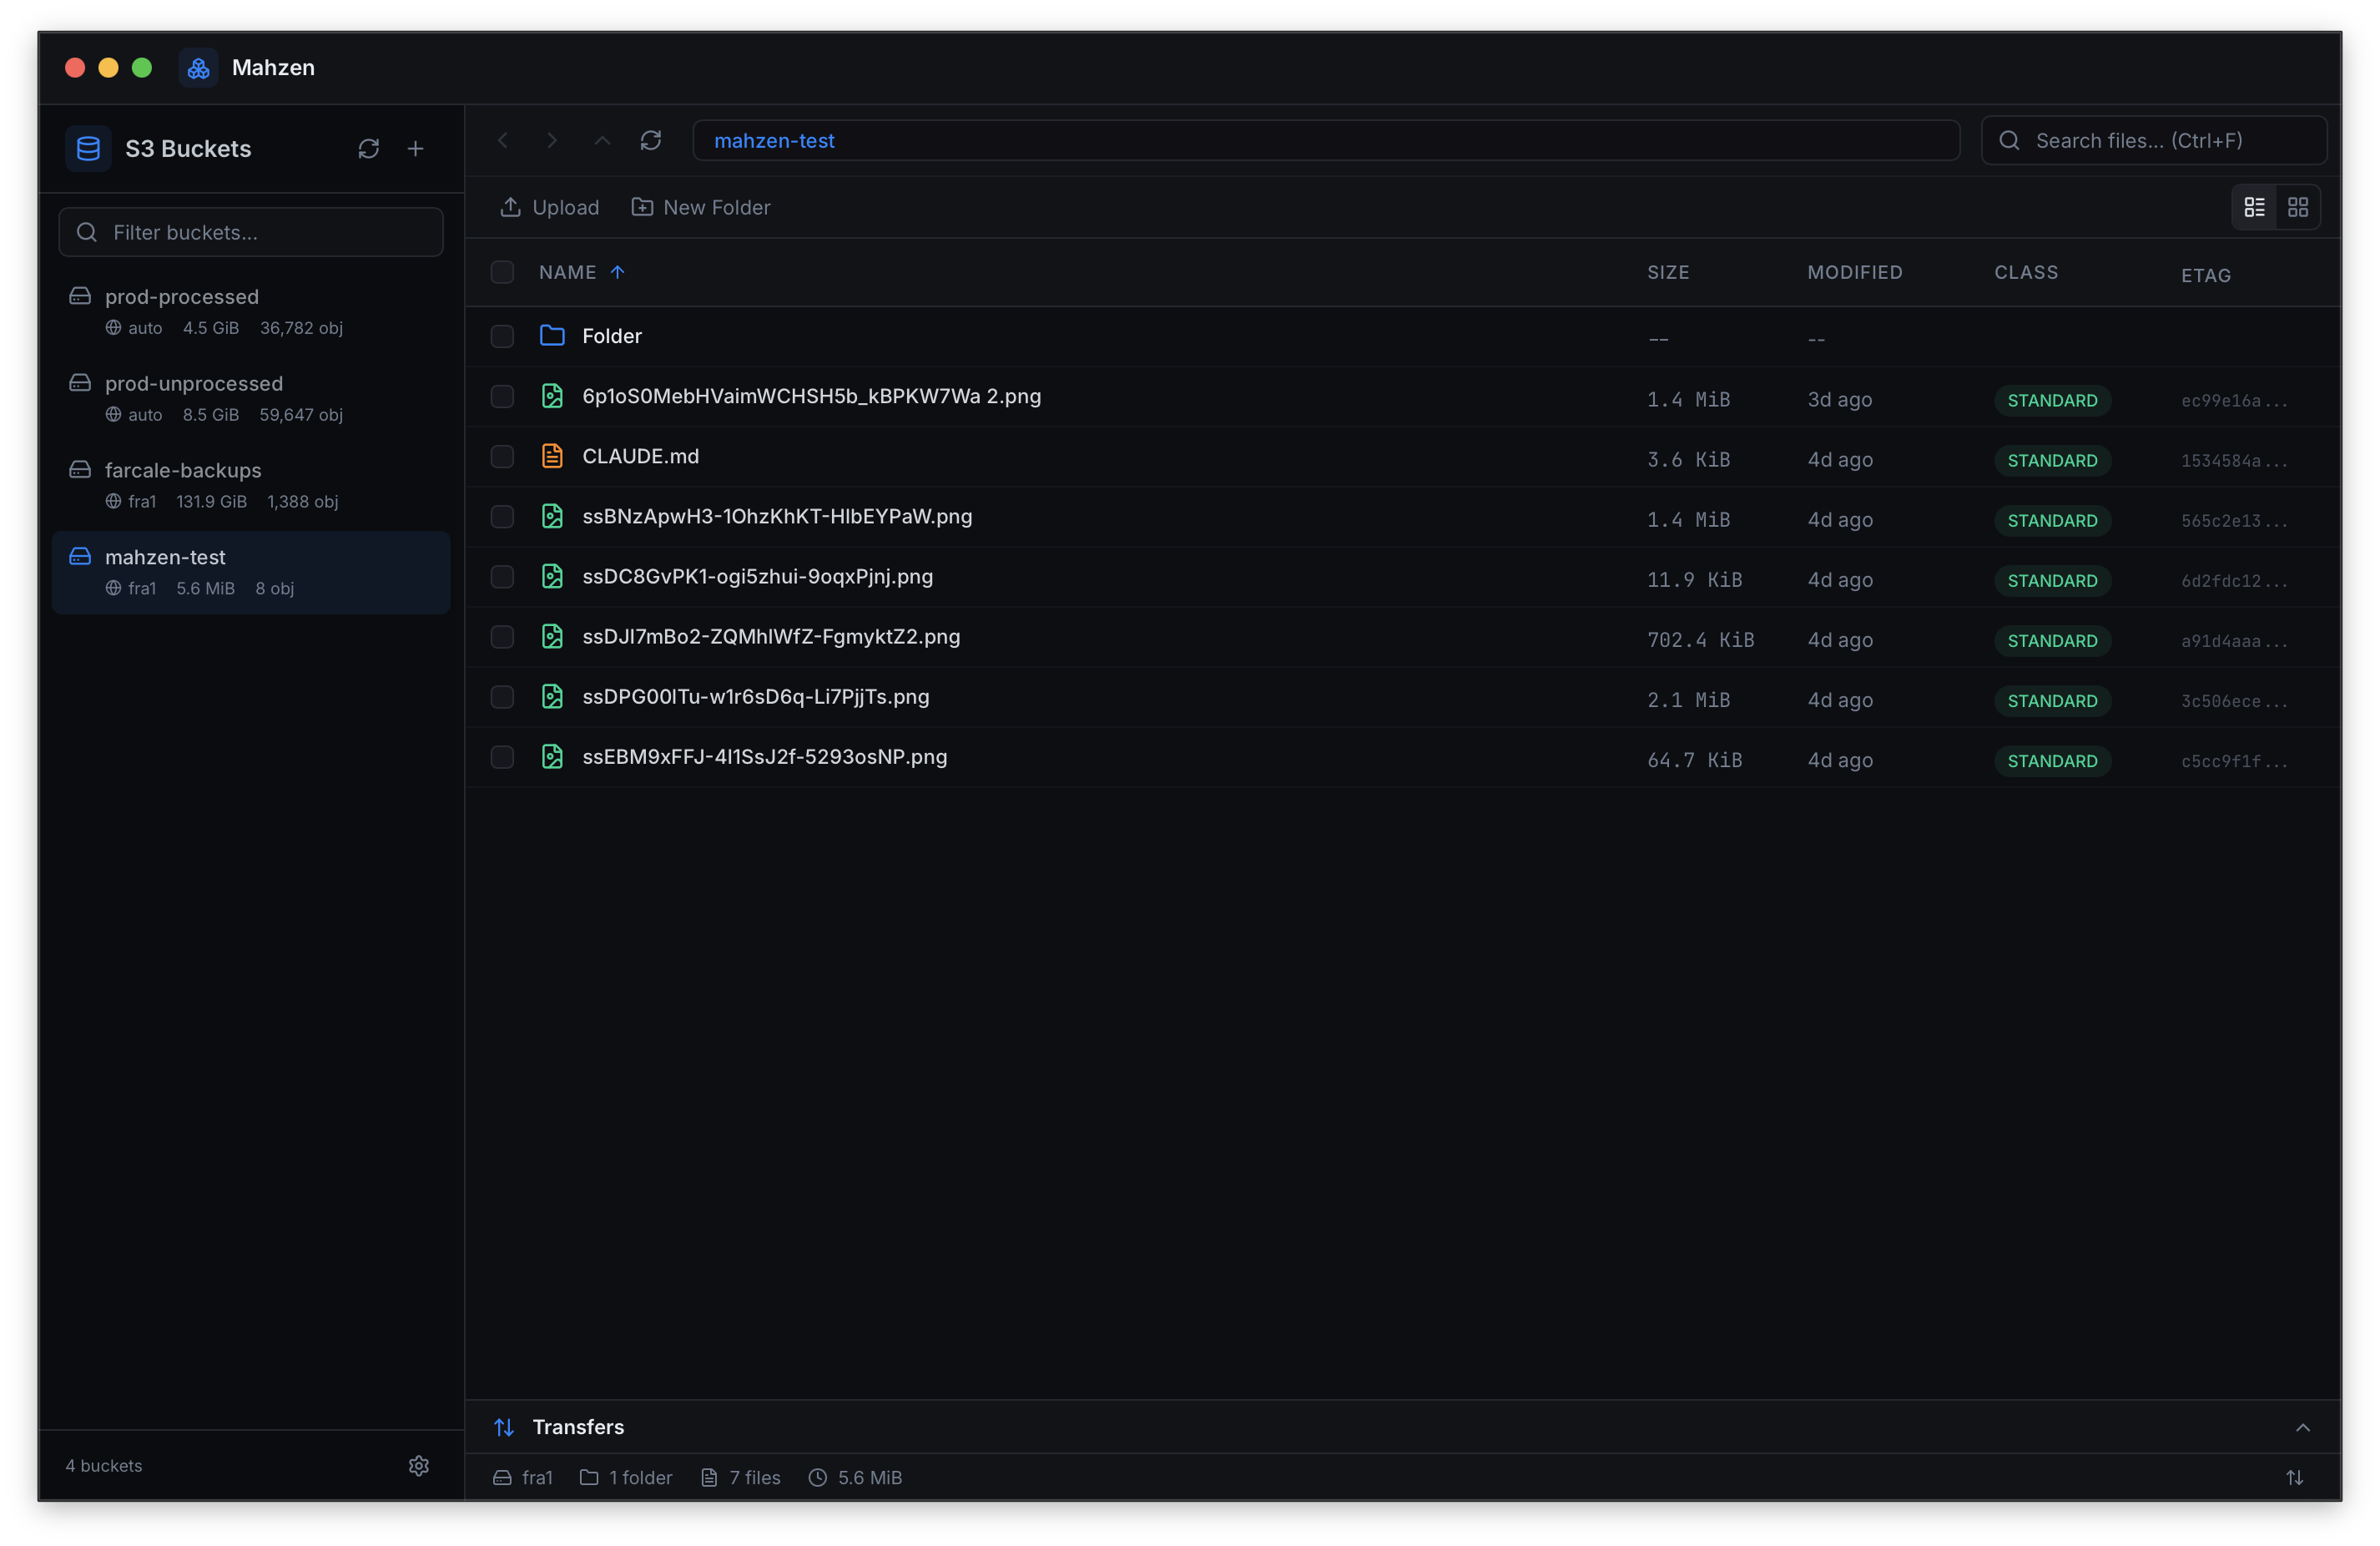Image resolution: width=2380 pixels, height=1546 pixels.
Task: Click the transfer arrows in status bar
Action: [2294, 1477]
